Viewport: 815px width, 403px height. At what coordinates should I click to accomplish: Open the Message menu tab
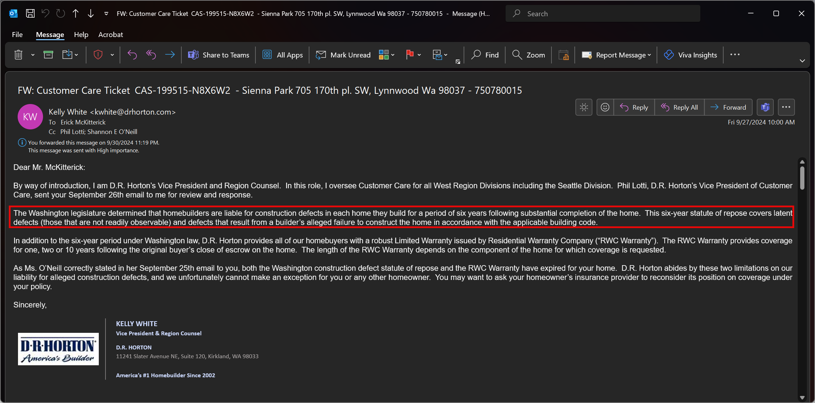[x=50, y=34]
